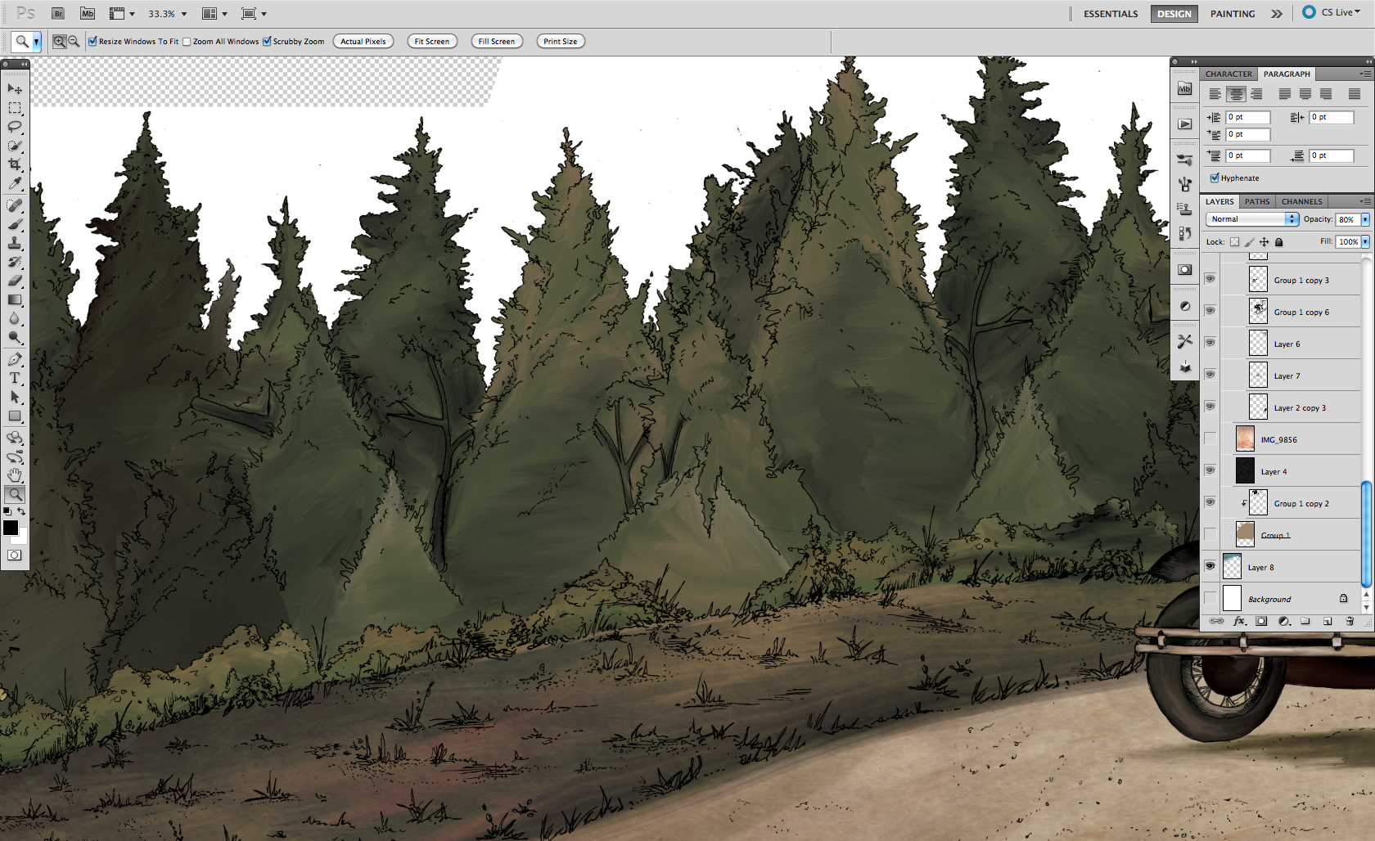This screenshot has width=1375, height=841.
Task: Select the Spot Healing Brush tool
Action: coord(15,205)
